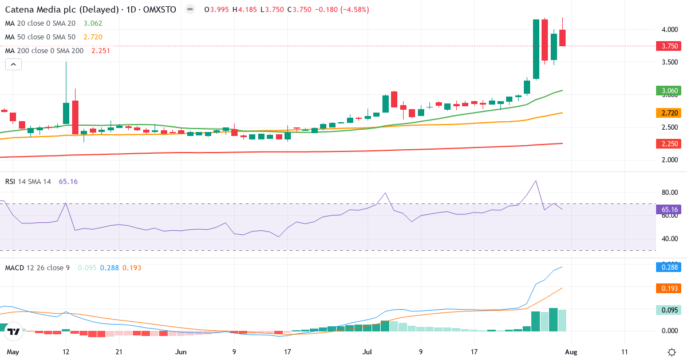
Task: Click the SMA 200 value 2.251 in legend
Action: (x=100, y=51)
